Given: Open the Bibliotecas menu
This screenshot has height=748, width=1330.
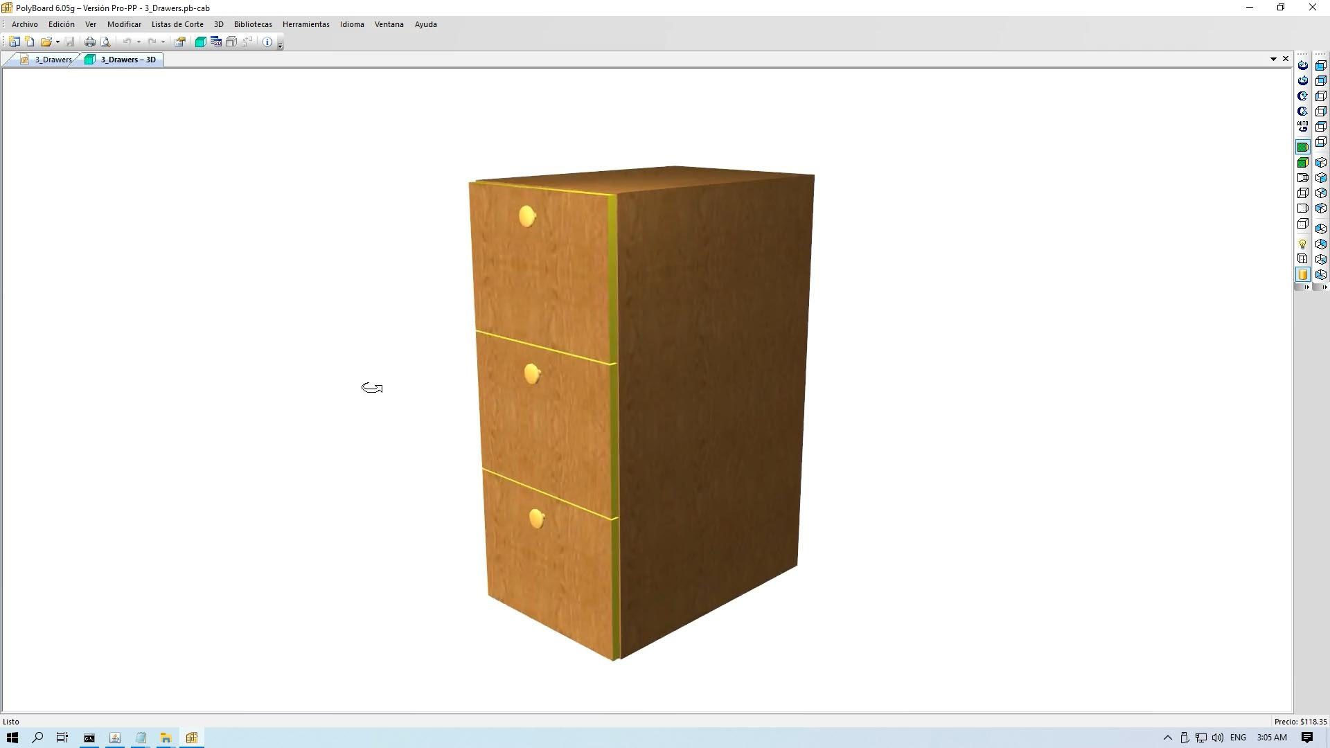Looking at the screenshot, I should pos(253,24).
